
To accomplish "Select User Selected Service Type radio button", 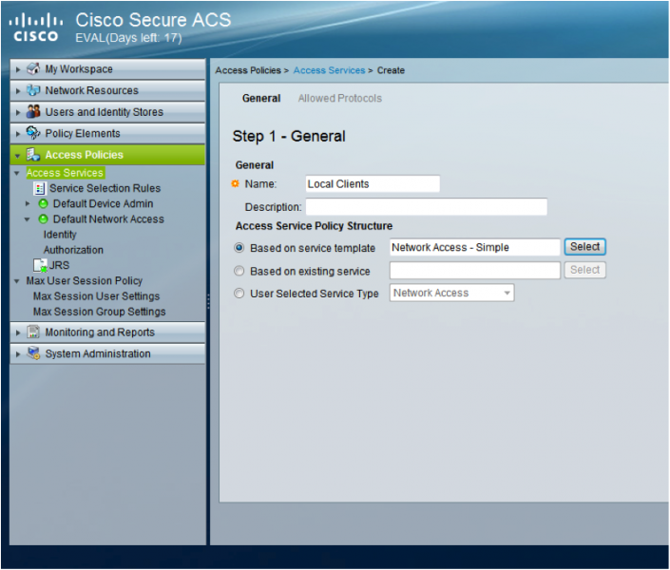I will click(239, 294).
